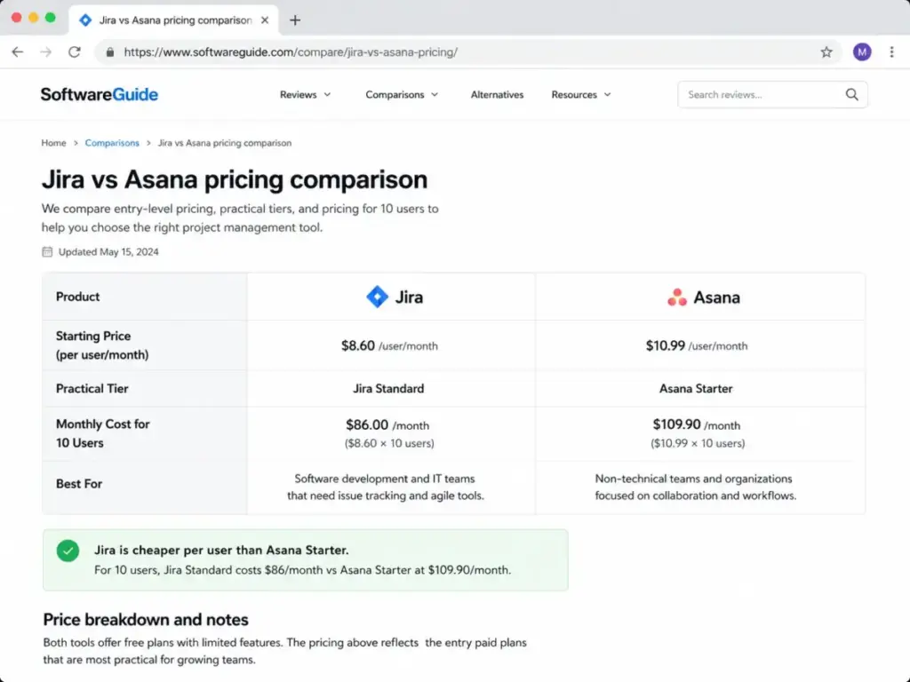
Task: Click the Asana Best For description text
Action: 695,488
